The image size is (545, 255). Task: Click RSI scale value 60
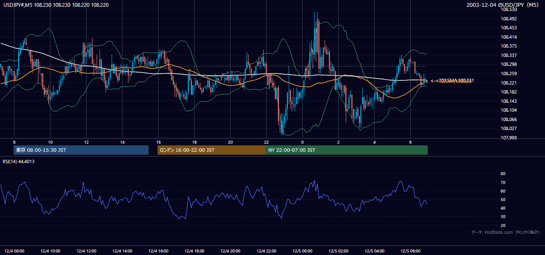503,191
